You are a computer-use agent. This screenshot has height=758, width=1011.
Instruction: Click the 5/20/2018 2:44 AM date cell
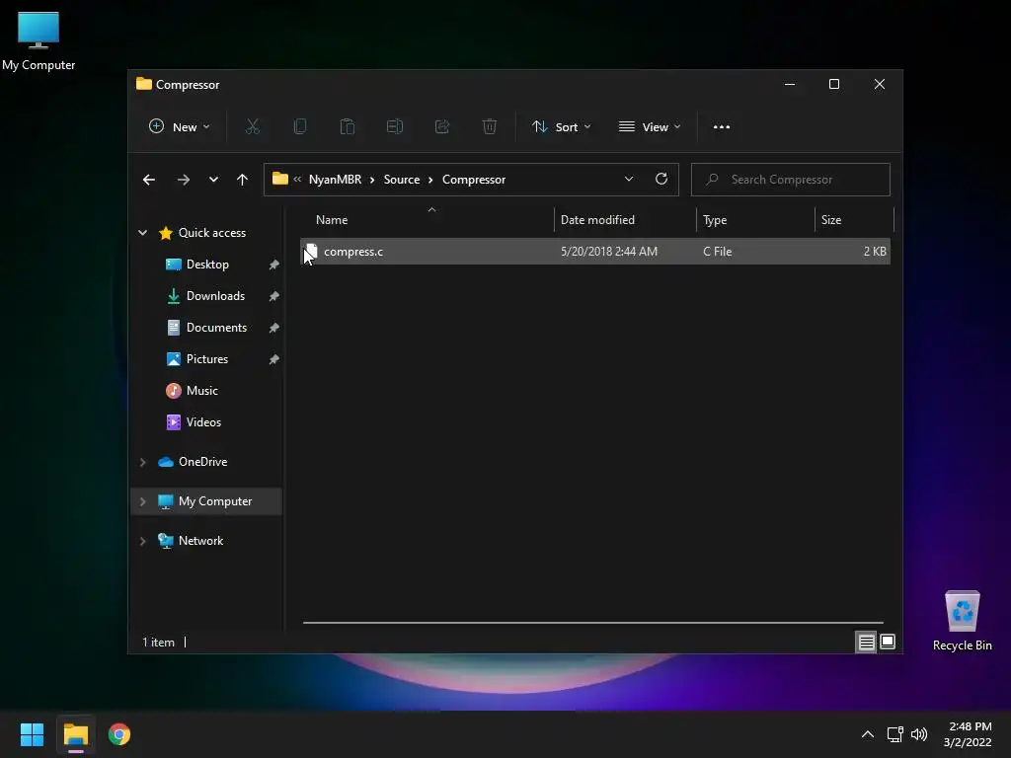(609, 252)
